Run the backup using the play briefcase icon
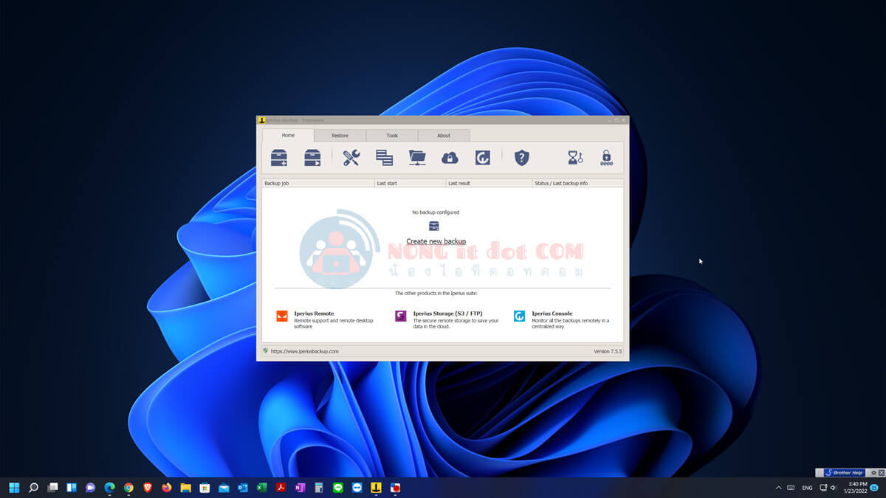 [313, 156]
